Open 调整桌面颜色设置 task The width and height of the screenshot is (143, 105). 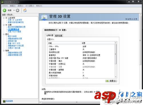coord(15,39)
